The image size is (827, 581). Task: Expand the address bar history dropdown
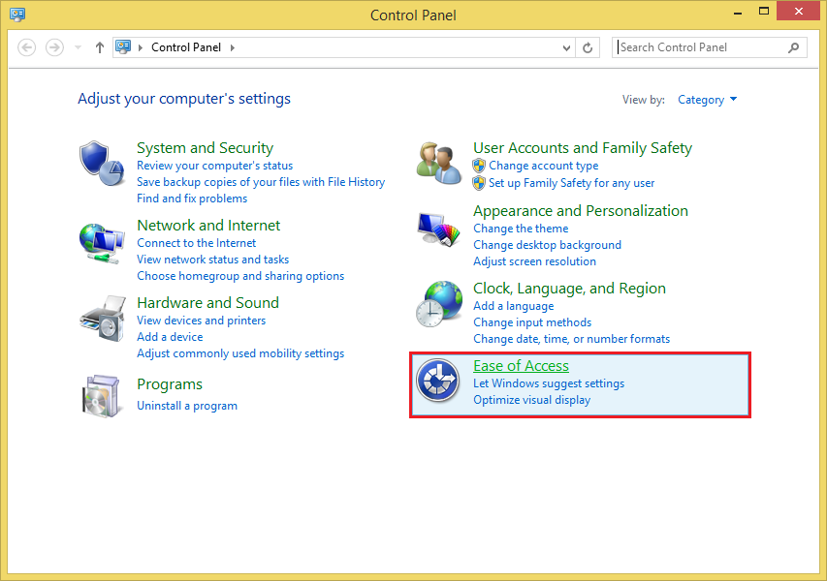click(x=566, y=48)
